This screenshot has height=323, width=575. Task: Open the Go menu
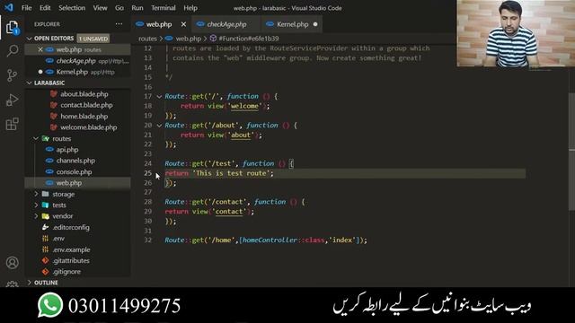[x=119, y=8]
